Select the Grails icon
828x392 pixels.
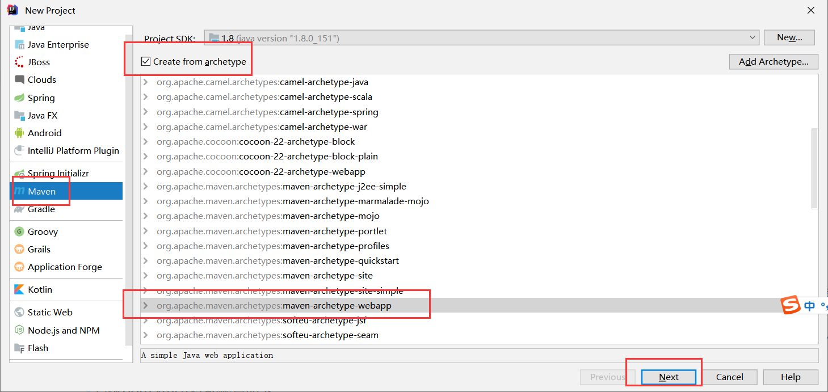tap(20, 250)
